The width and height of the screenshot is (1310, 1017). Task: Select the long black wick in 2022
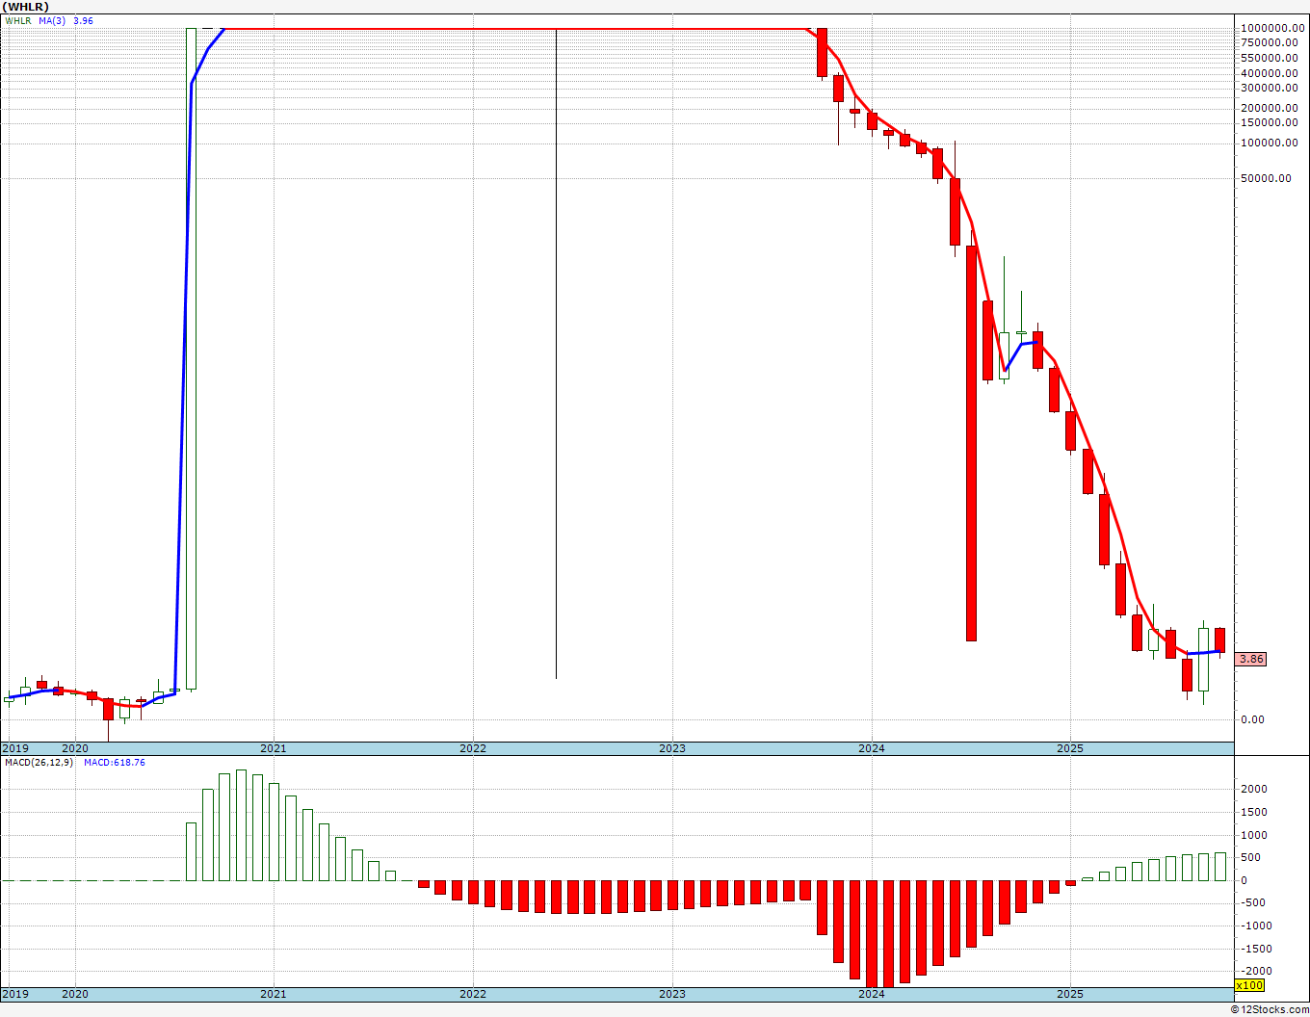[x=556, y=353]
